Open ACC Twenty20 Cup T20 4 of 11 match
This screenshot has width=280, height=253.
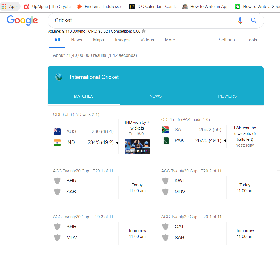(210, 231)
